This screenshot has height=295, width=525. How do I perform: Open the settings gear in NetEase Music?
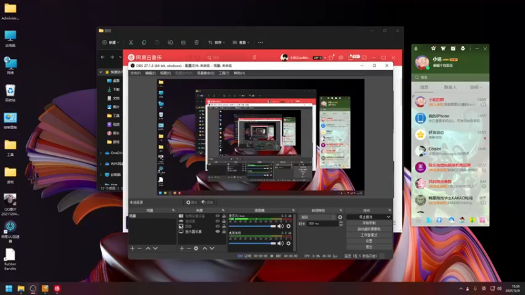click(x=341, y=58)
